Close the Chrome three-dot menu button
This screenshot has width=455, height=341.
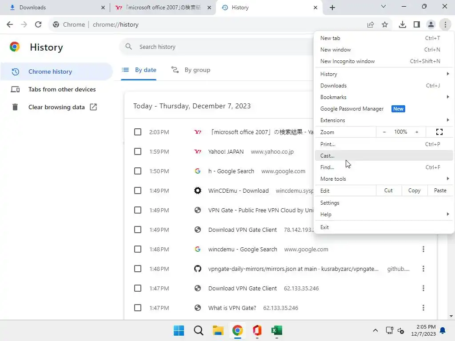(445, 25)
